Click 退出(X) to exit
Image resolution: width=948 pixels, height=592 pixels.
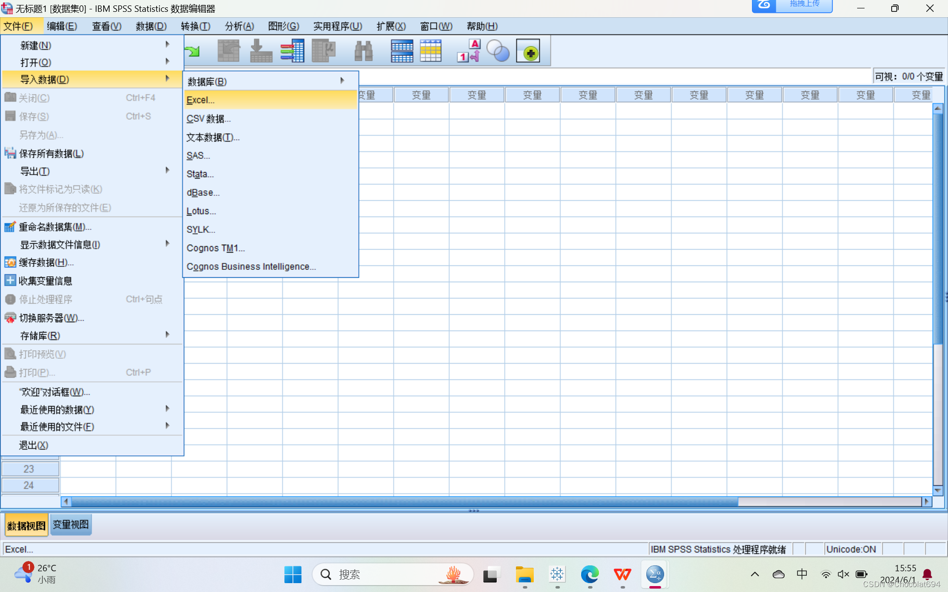tap(34, 445)
